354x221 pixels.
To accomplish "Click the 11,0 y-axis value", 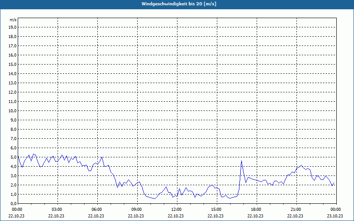I will pyautogui.click(x=13, y=102).
